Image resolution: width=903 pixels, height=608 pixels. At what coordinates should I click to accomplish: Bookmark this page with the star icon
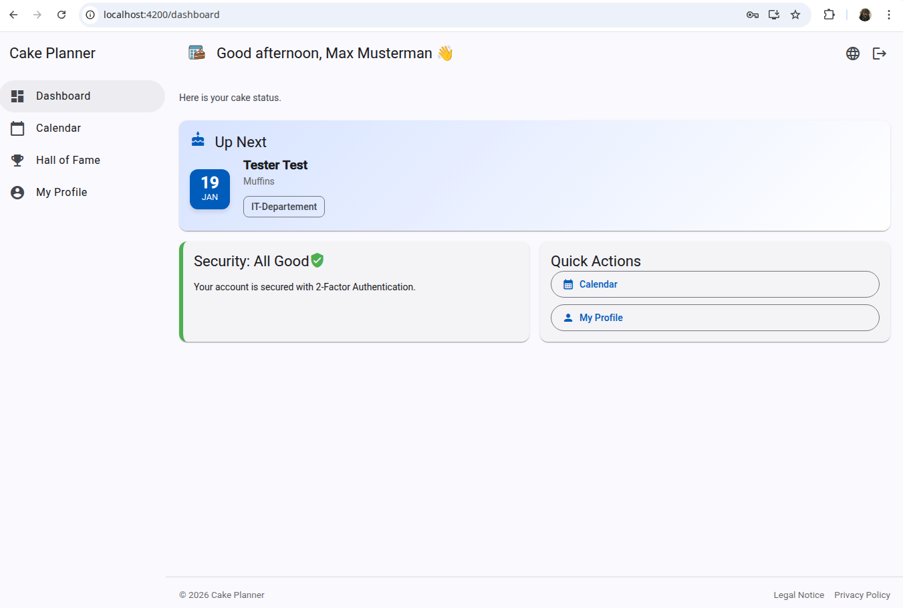795,15
